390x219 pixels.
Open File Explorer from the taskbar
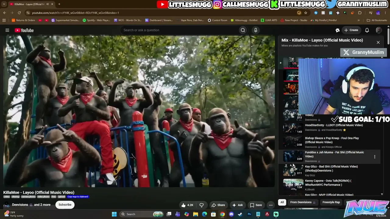click(x=196, y=214)
